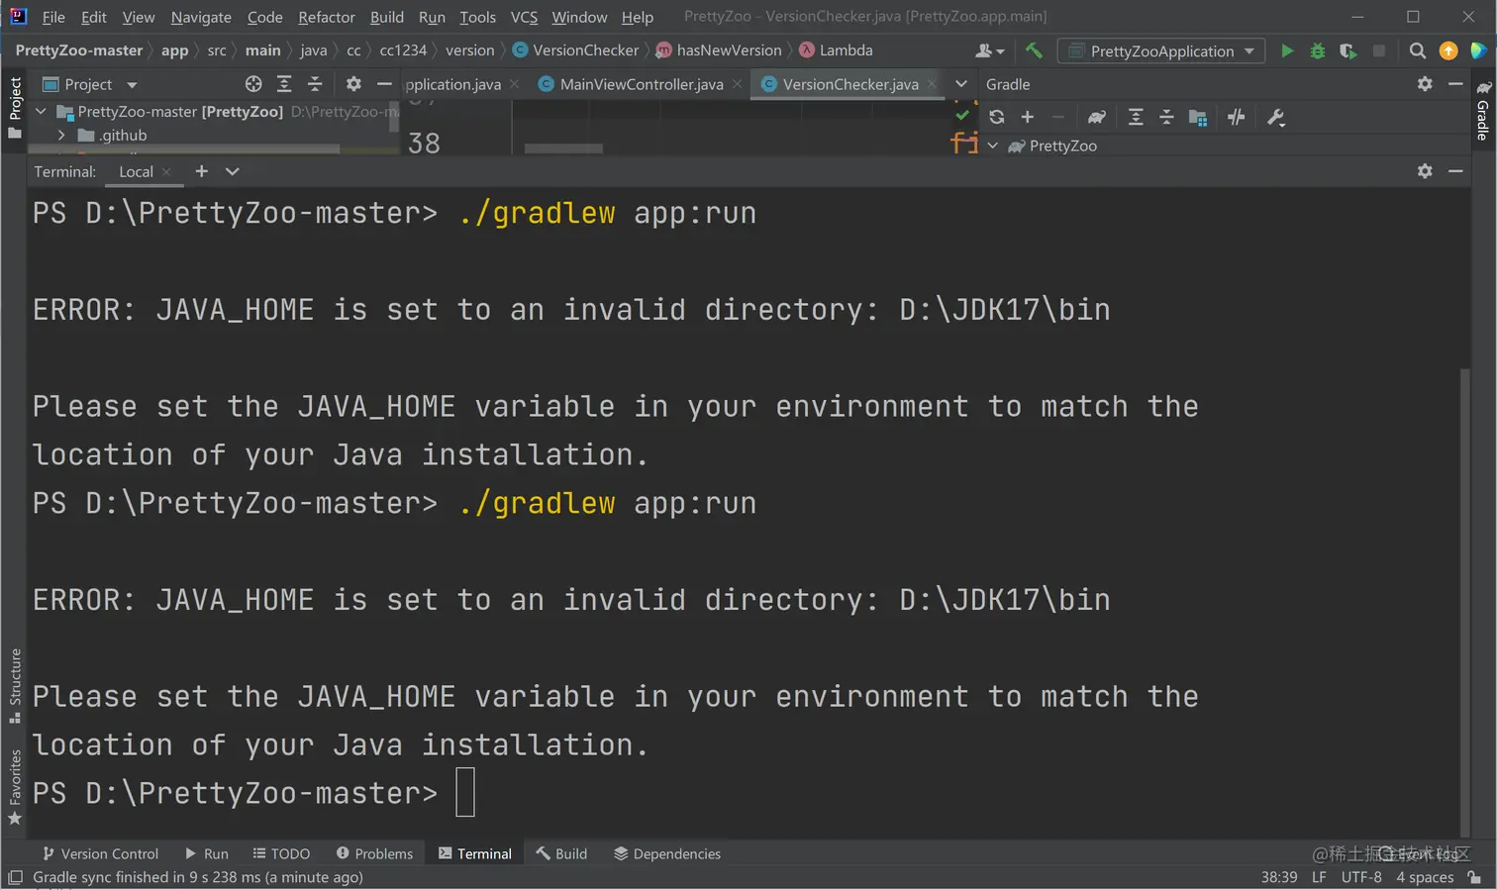Run PrettyZooApplication with the green play icon
Screen dimensions: 1497x890
(x=1287, y=50)
